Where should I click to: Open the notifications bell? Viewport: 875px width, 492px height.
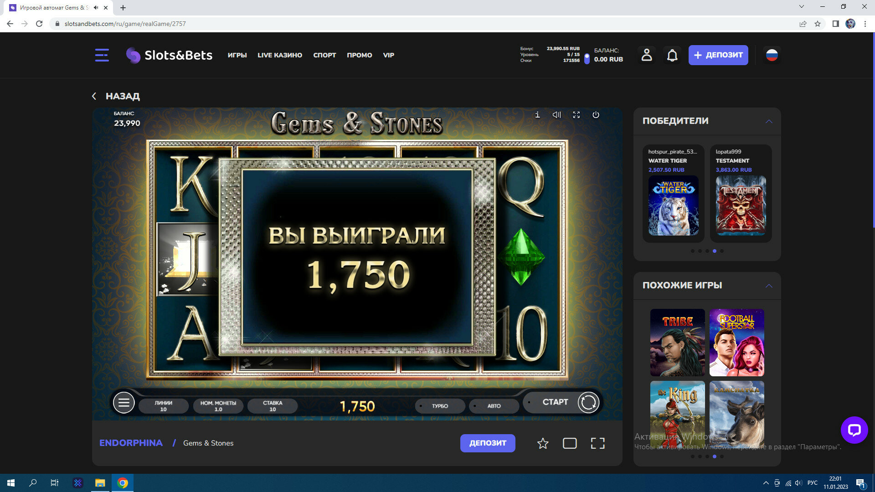672,55
